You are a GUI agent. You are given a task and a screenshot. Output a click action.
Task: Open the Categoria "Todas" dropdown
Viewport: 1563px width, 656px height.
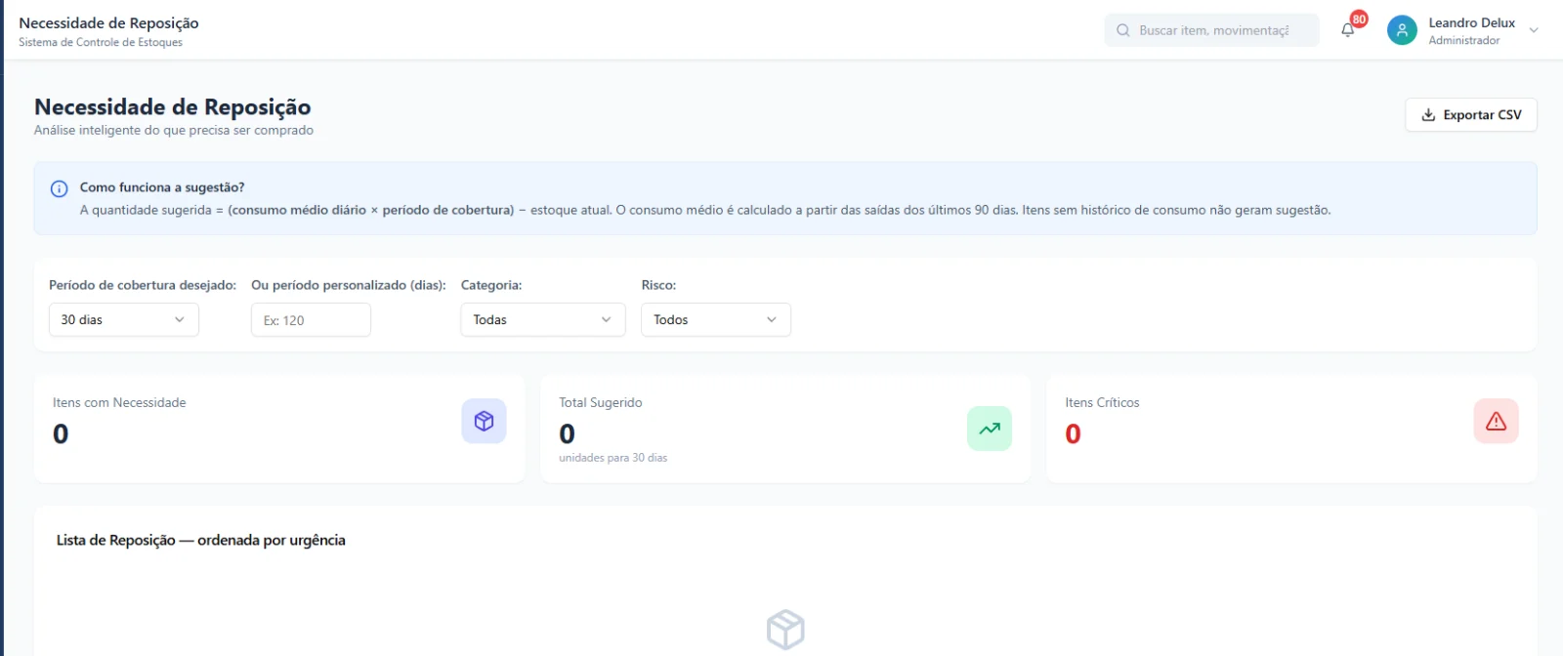[543, 319]
